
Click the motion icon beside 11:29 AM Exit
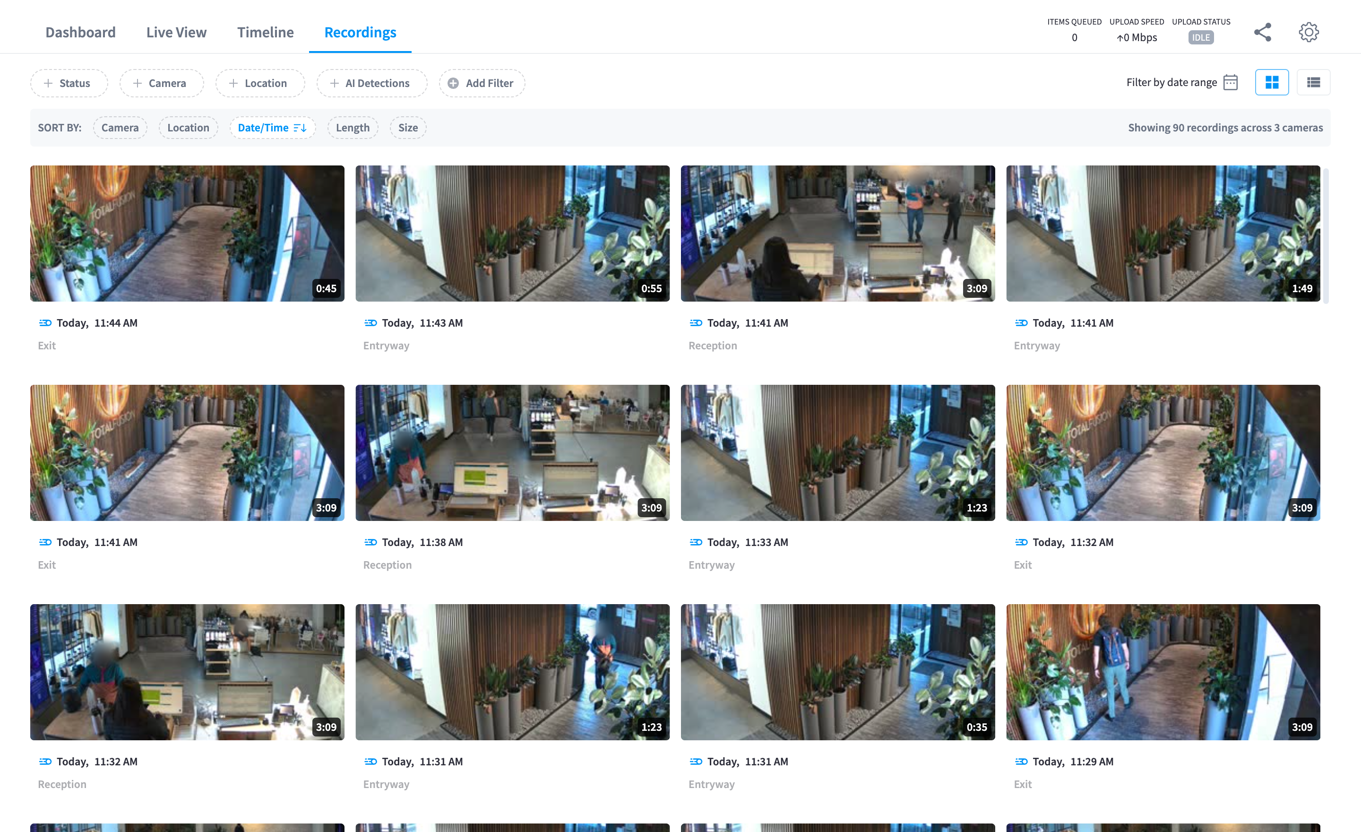(x=1021, y=761)
